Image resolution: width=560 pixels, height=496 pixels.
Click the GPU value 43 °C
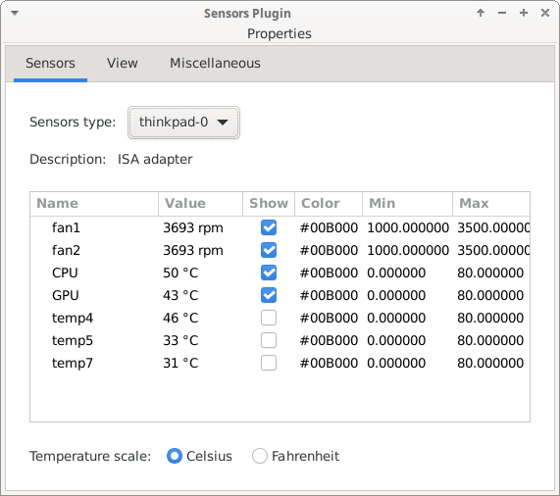(x=180, y=295)
